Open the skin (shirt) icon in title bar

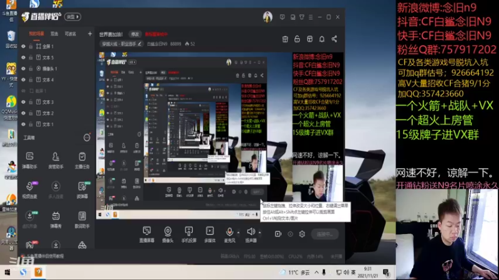click(302, 17)
